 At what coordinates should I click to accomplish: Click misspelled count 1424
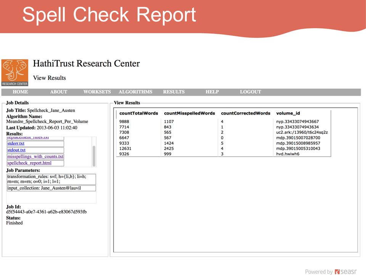169,143
